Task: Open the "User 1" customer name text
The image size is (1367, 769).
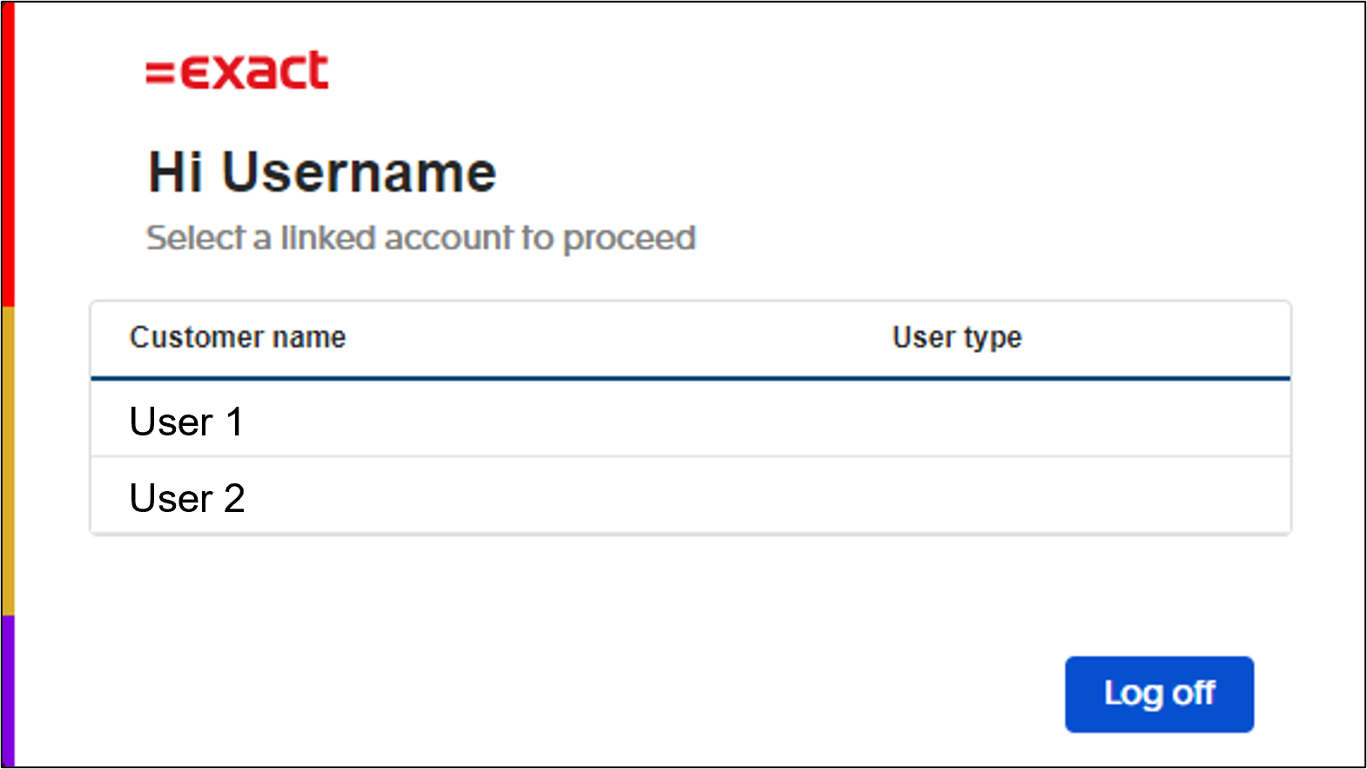Action: click(x=186, y=422)
